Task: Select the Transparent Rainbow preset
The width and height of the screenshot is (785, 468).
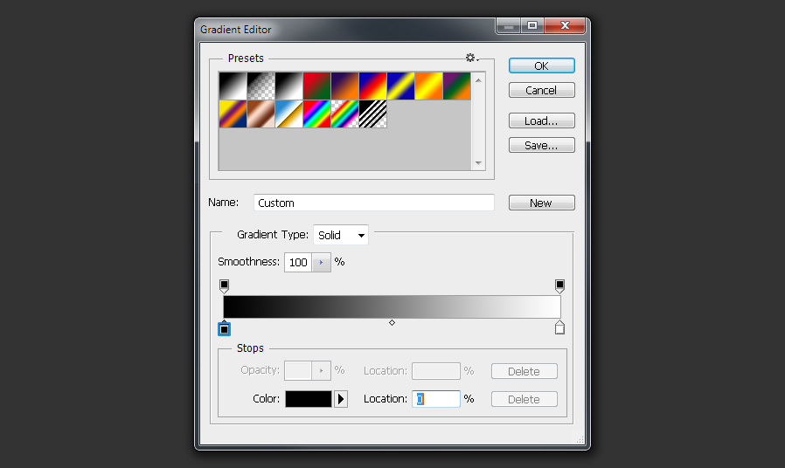Action: [345, 114]
